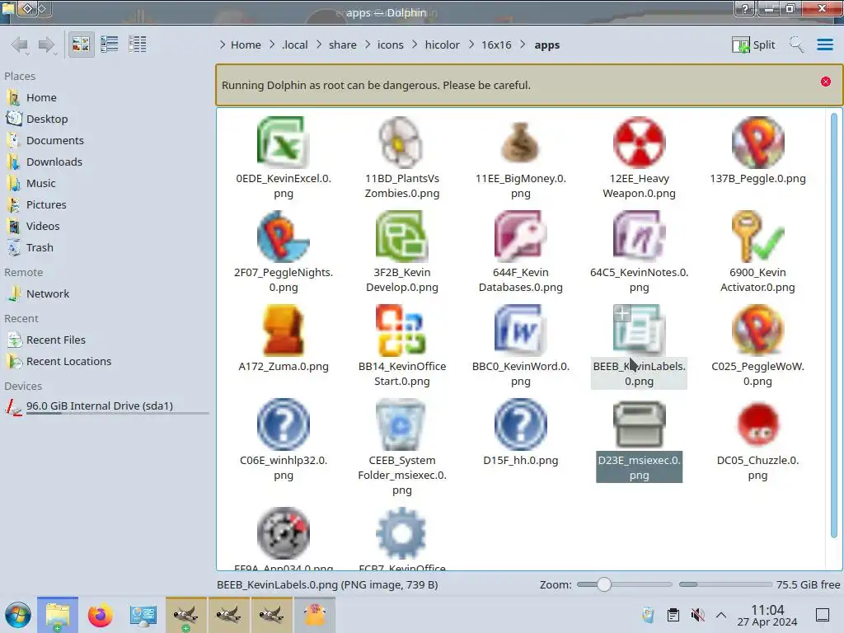
Task: Expand the chevron before icons breadcrumb
Action: pyautogui.click(x=368, y=45)
